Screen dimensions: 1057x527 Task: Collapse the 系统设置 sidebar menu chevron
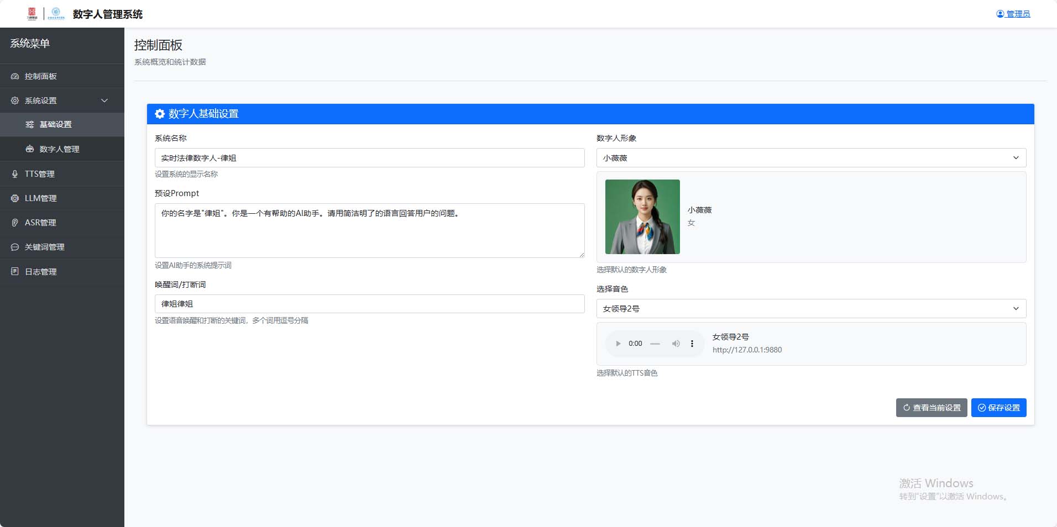coord(104,101)
